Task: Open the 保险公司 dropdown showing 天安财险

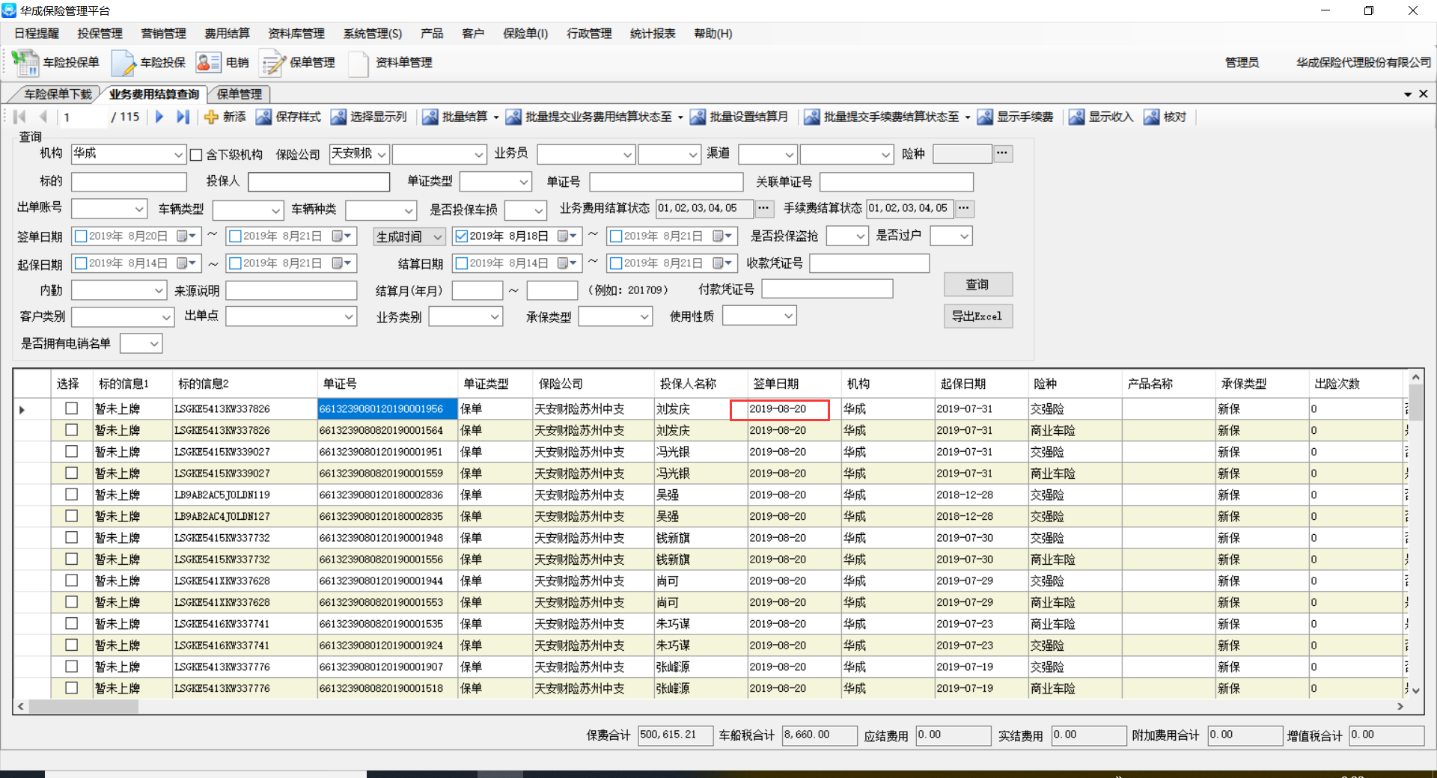Action: pyautogui.click(x=381, y=155)
